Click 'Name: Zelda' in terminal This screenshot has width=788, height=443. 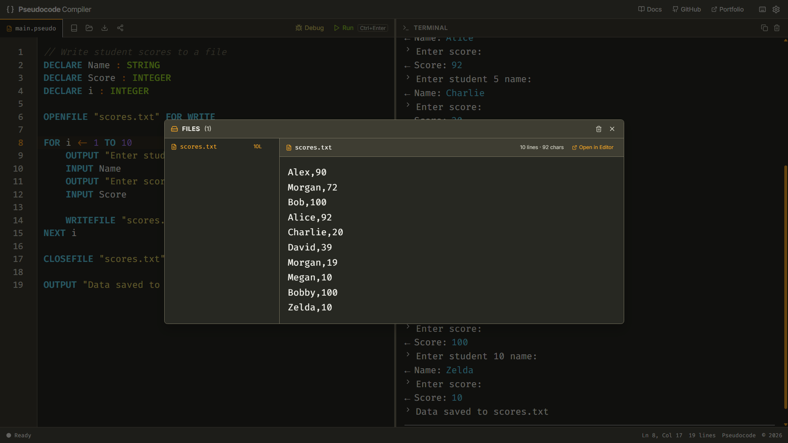coord(443,370)
